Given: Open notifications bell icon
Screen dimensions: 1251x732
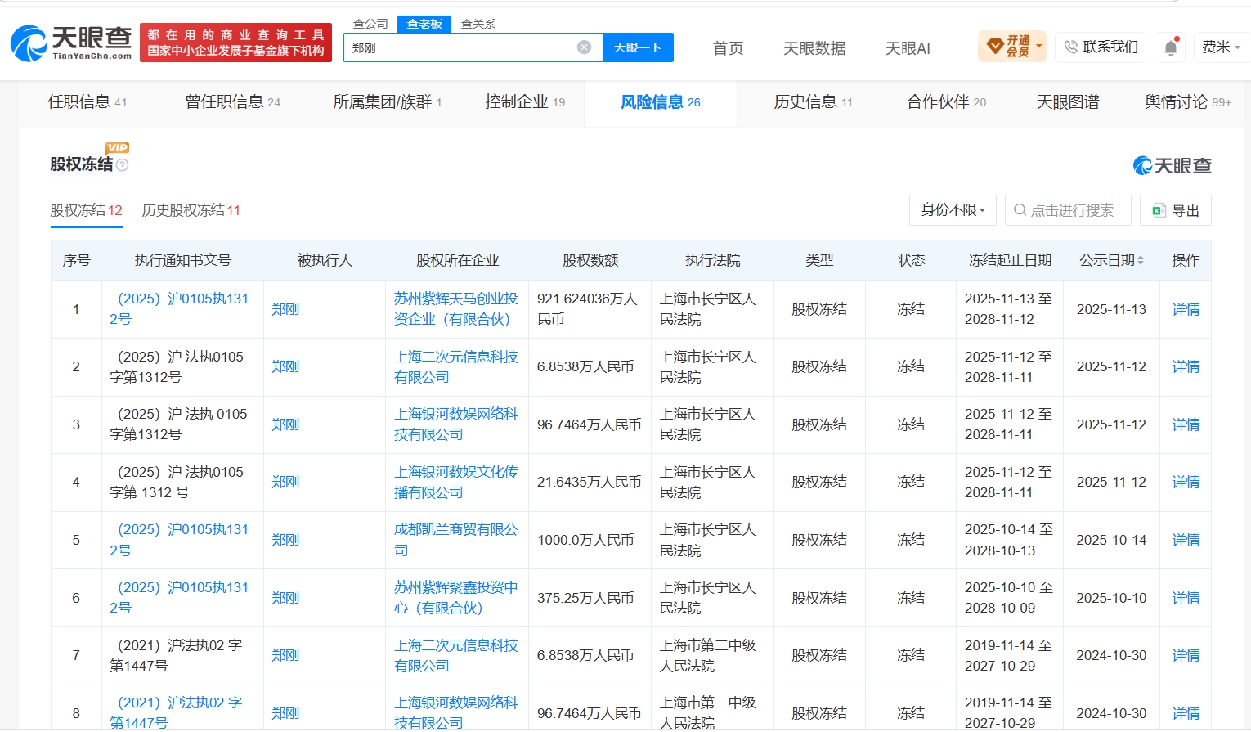Looking at the screenshot, I should 1170,47.
